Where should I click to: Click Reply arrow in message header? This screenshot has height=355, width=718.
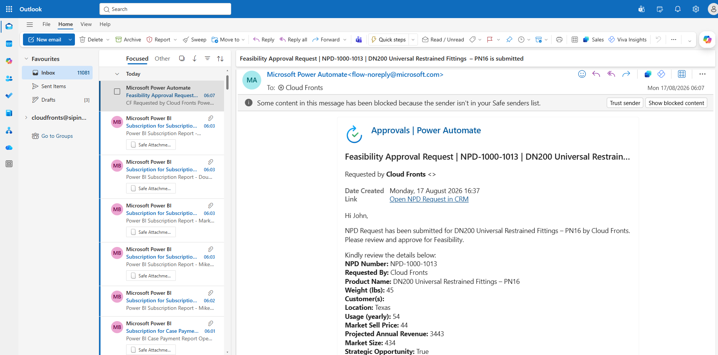(596, 74)
